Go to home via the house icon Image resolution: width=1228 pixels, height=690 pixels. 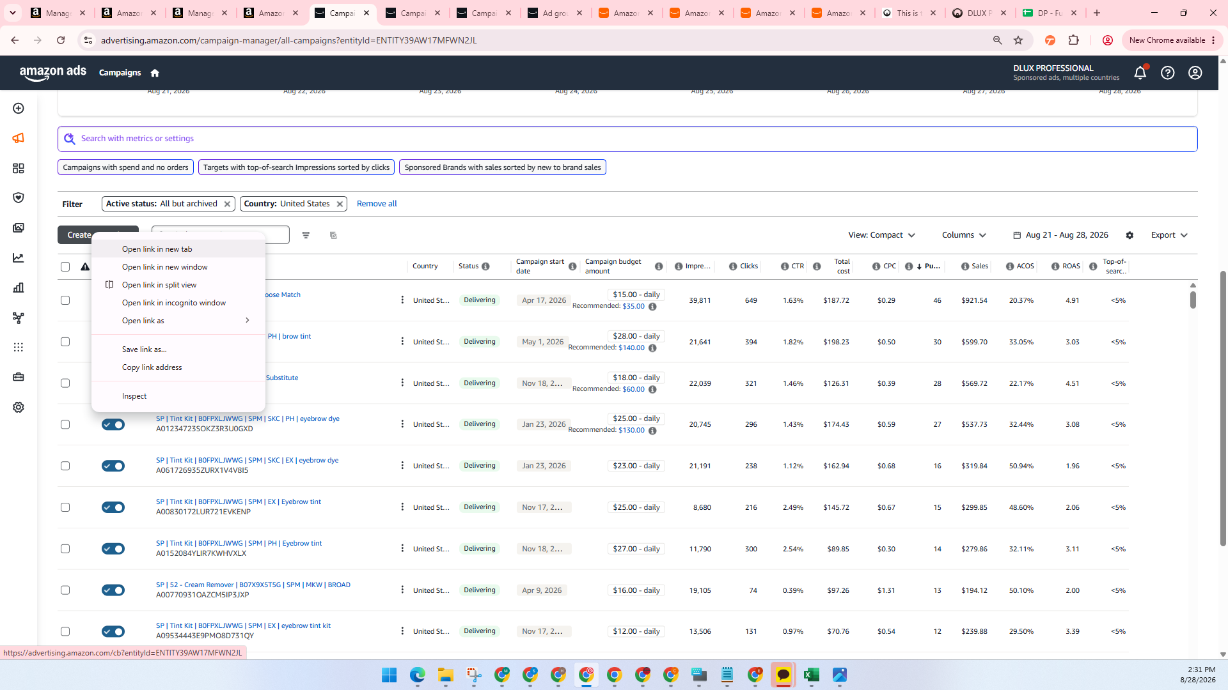[x=155, y=73]
